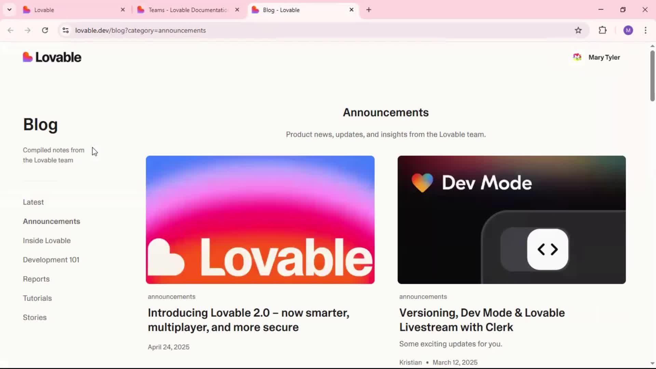This screenshot has height=369, width=656.
Task: Click the page vertical scrollbar thumb
Action: click(652, 75)
